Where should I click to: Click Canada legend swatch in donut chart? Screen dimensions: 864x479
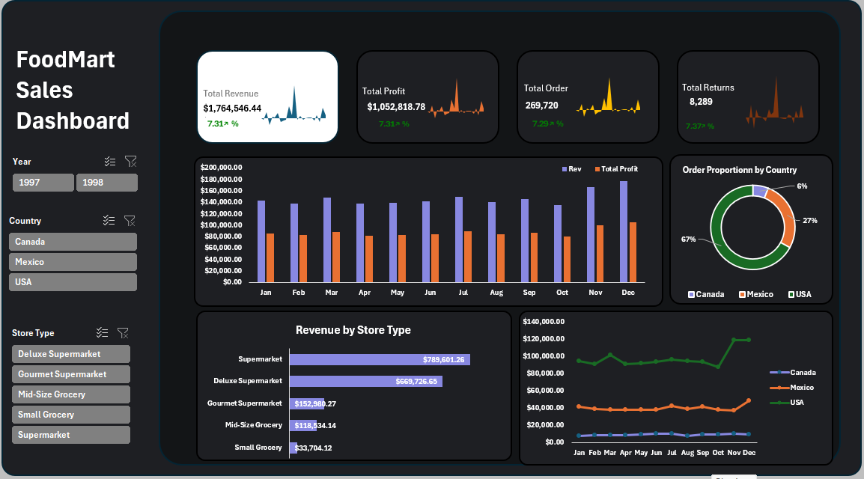[x=692, y=295]
